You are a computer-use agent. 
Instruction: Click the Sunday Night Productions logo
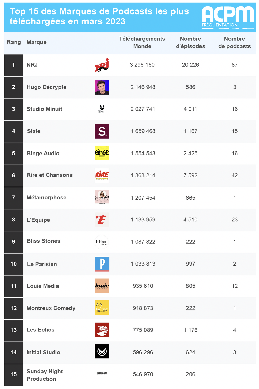[102, 373]
